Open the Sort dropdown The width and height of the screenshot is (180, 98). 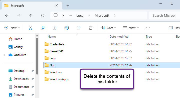pyautogui.click(x=109, y=28)
